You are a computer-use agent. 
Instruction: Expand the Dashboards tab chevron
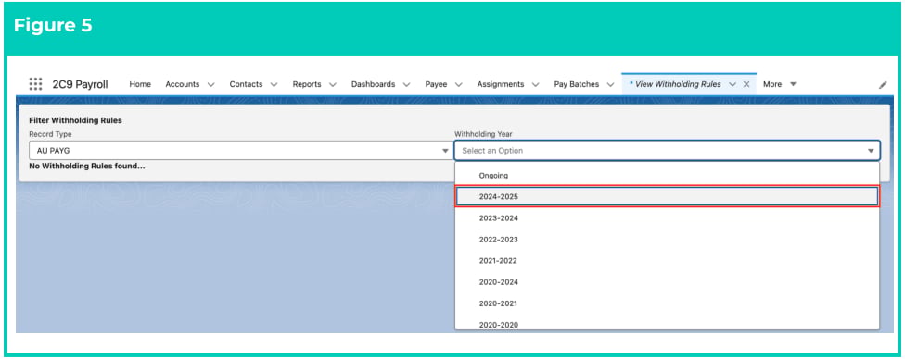point(406,84)
